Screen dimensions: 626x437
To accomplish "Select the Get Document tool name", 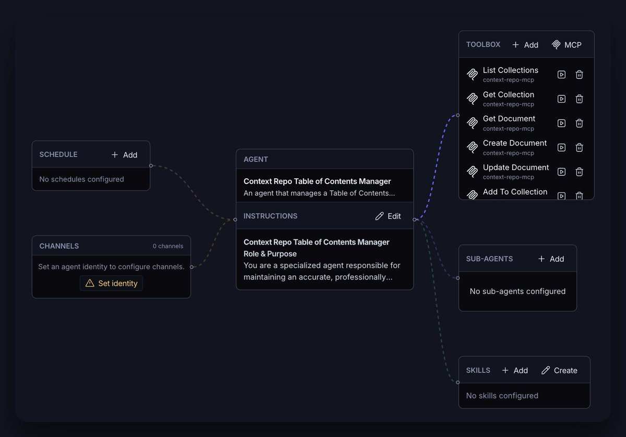I will pyautogui.click(x=509, y=118).
